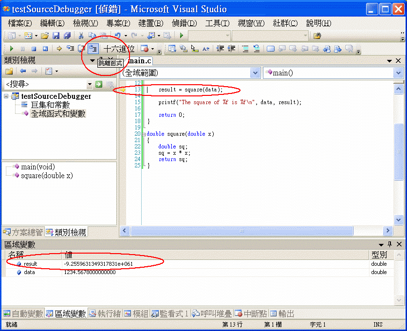The height and width of the screenshot is (331, 407).
Task: Open the 全域範圍 scope dropdown
Action: 255,73
